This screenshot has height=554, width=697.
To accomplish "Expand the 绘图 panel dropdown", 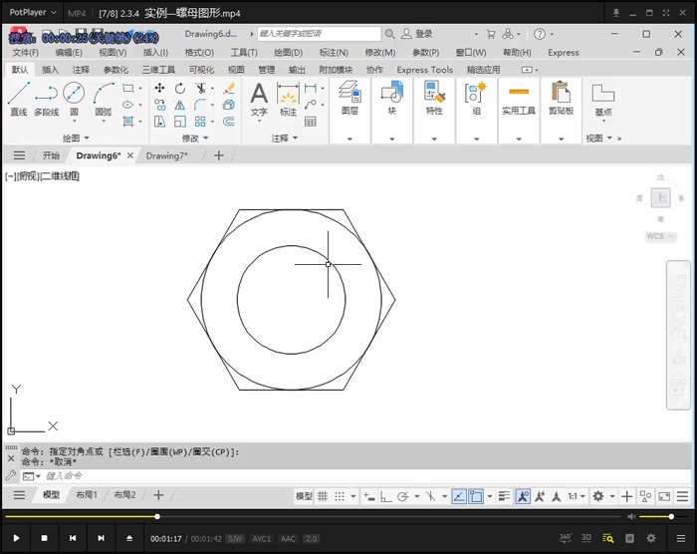I will click(x=76, y=138).
